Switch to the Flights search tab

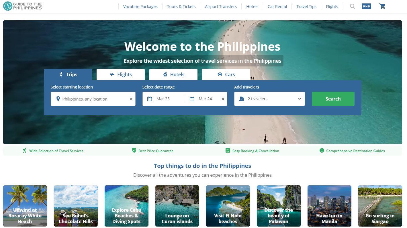pyautogui.click(x=121, y=74)
